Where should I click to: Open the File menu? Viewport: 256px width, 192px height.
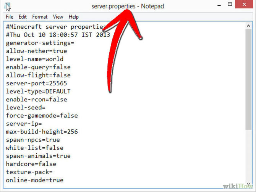point(10,17)
